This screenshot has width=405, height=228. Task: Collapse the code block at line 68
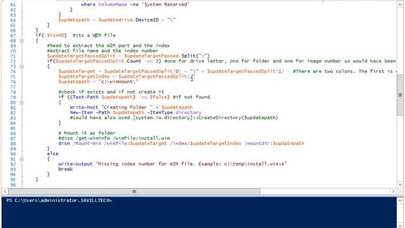pos(22,41)
